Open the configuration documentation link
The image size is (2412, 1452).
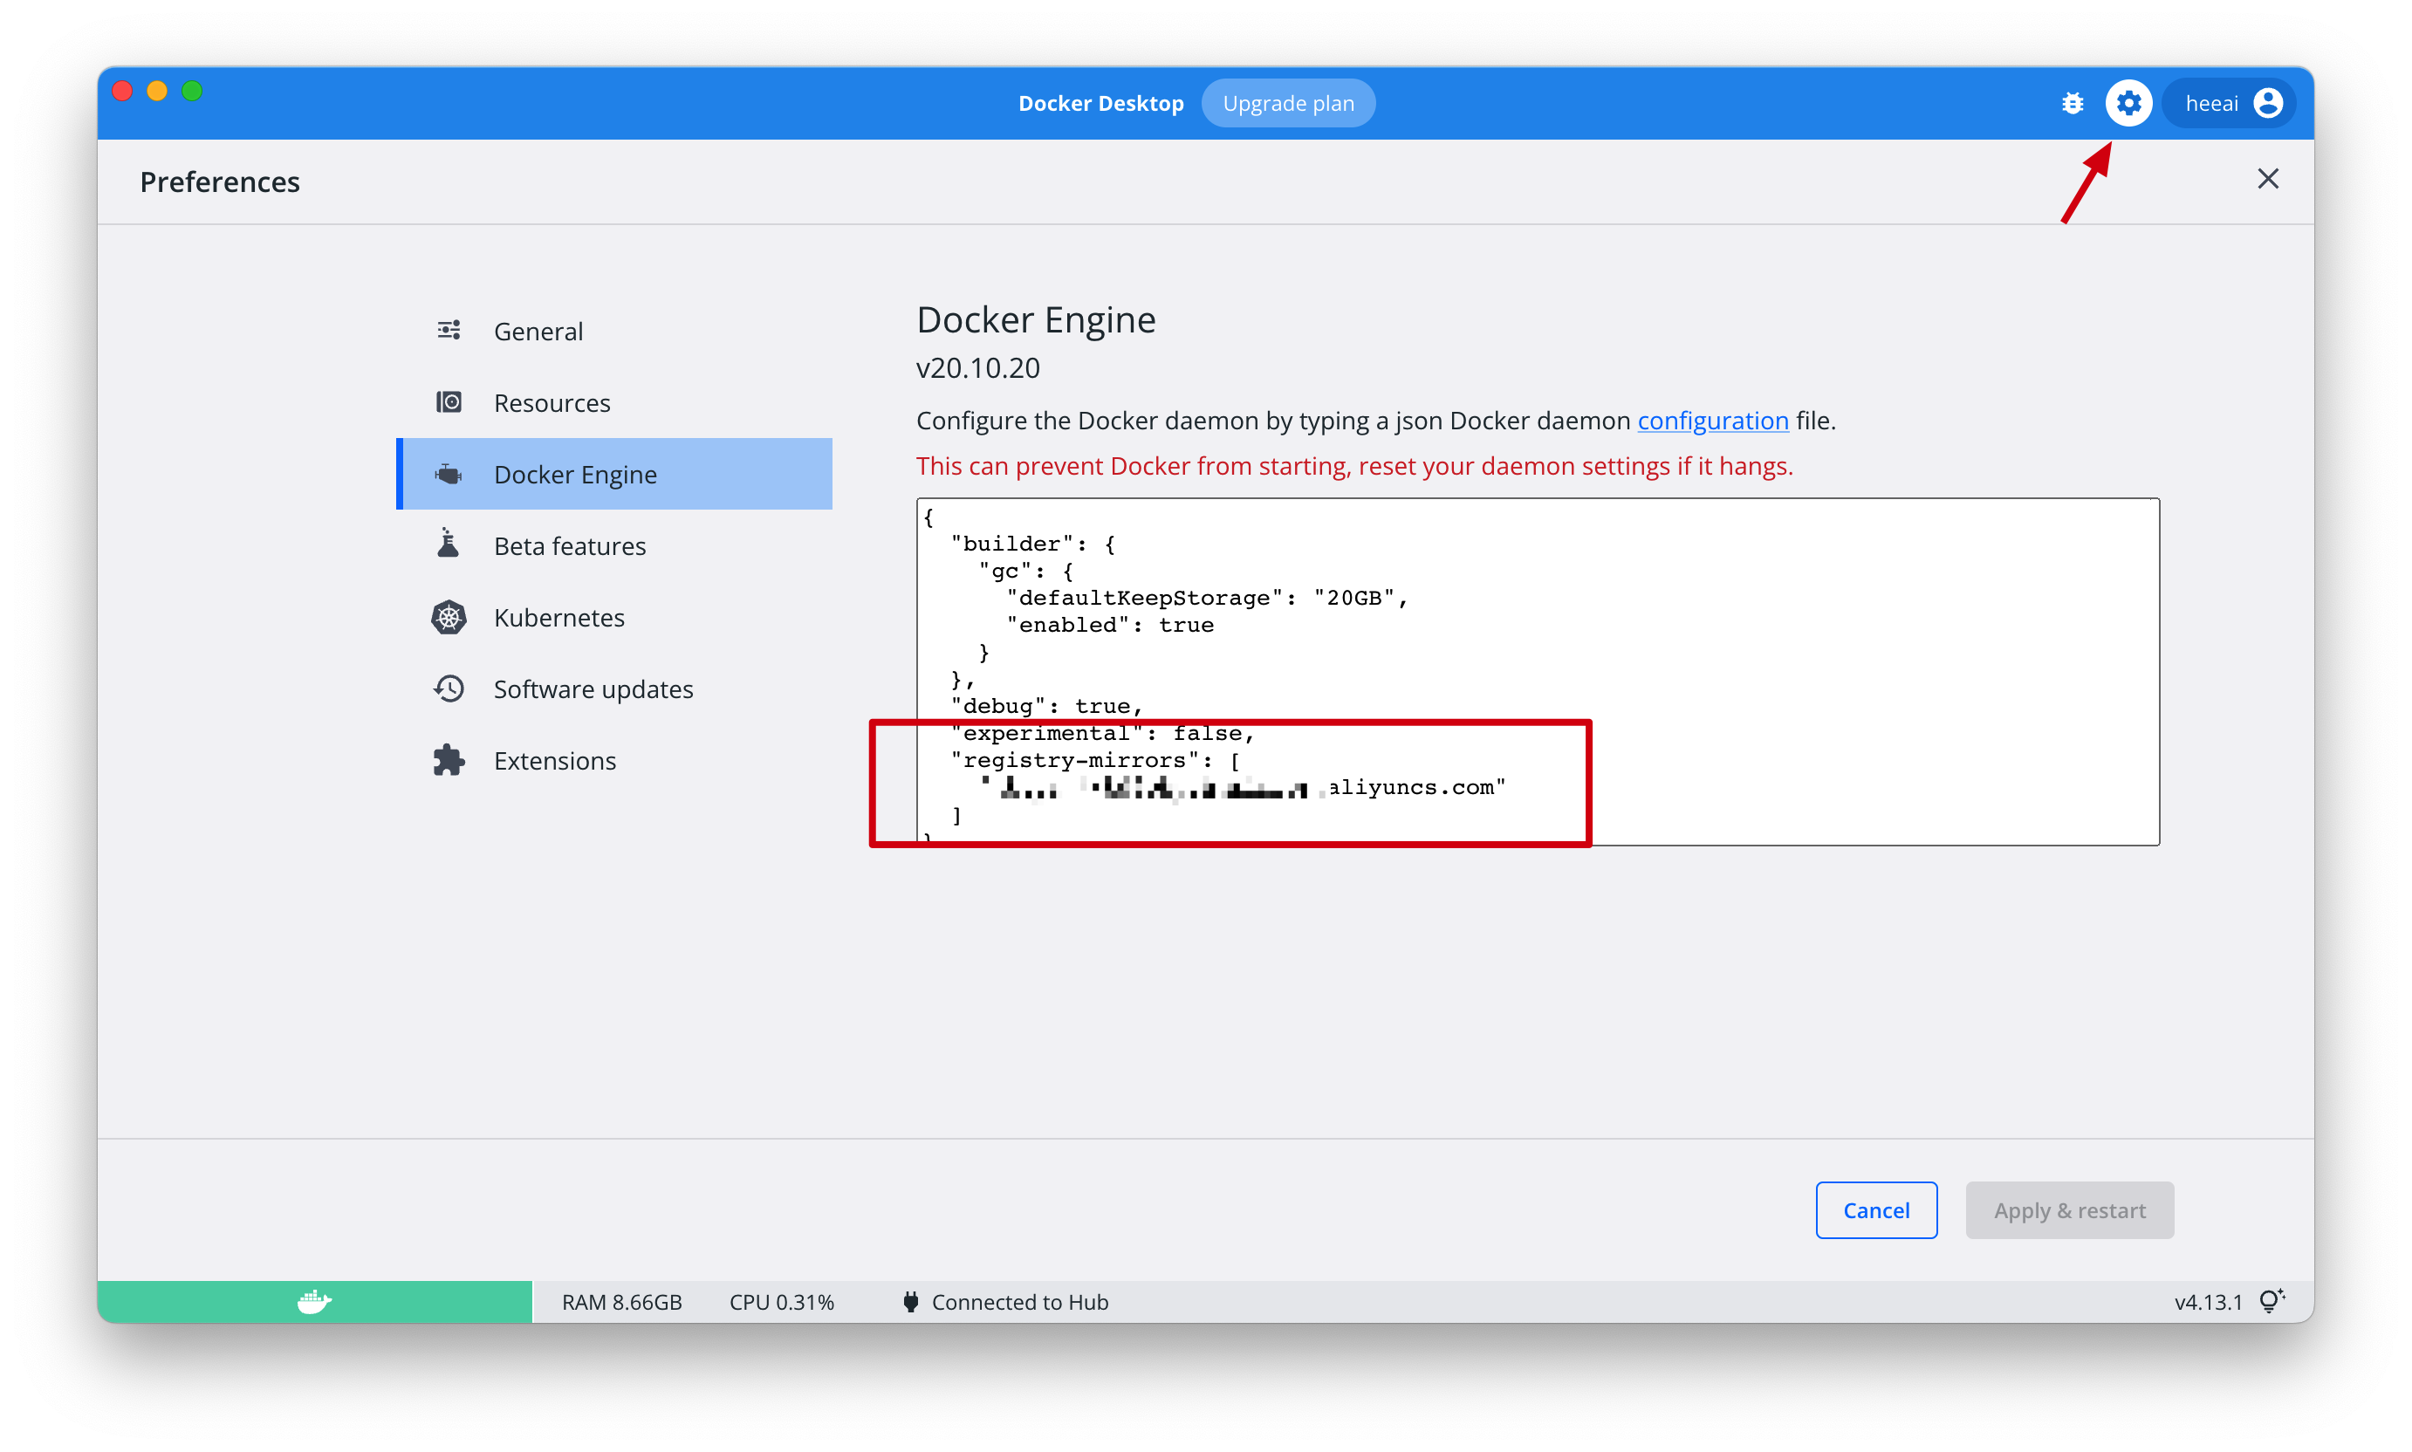(1712, 421)
